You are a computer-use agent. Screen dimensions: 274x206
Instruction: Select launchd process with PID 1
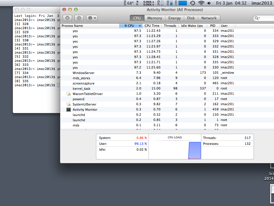[167, 120]
